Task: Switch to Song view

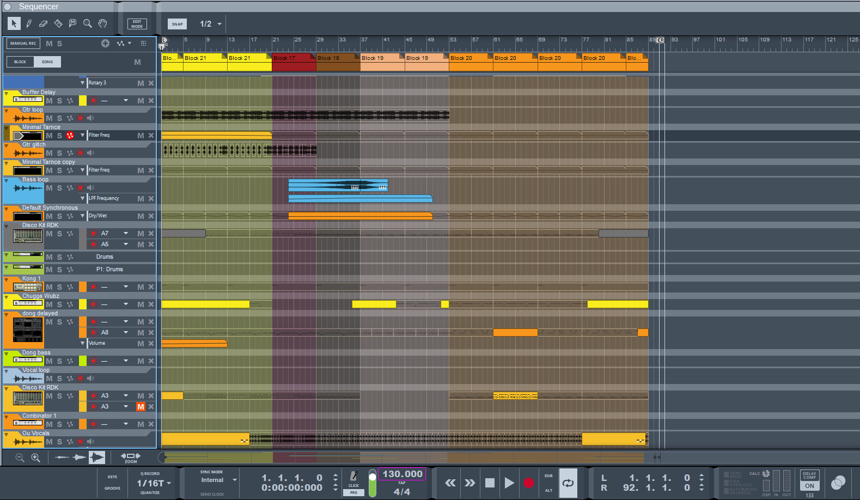Action: 47,62
